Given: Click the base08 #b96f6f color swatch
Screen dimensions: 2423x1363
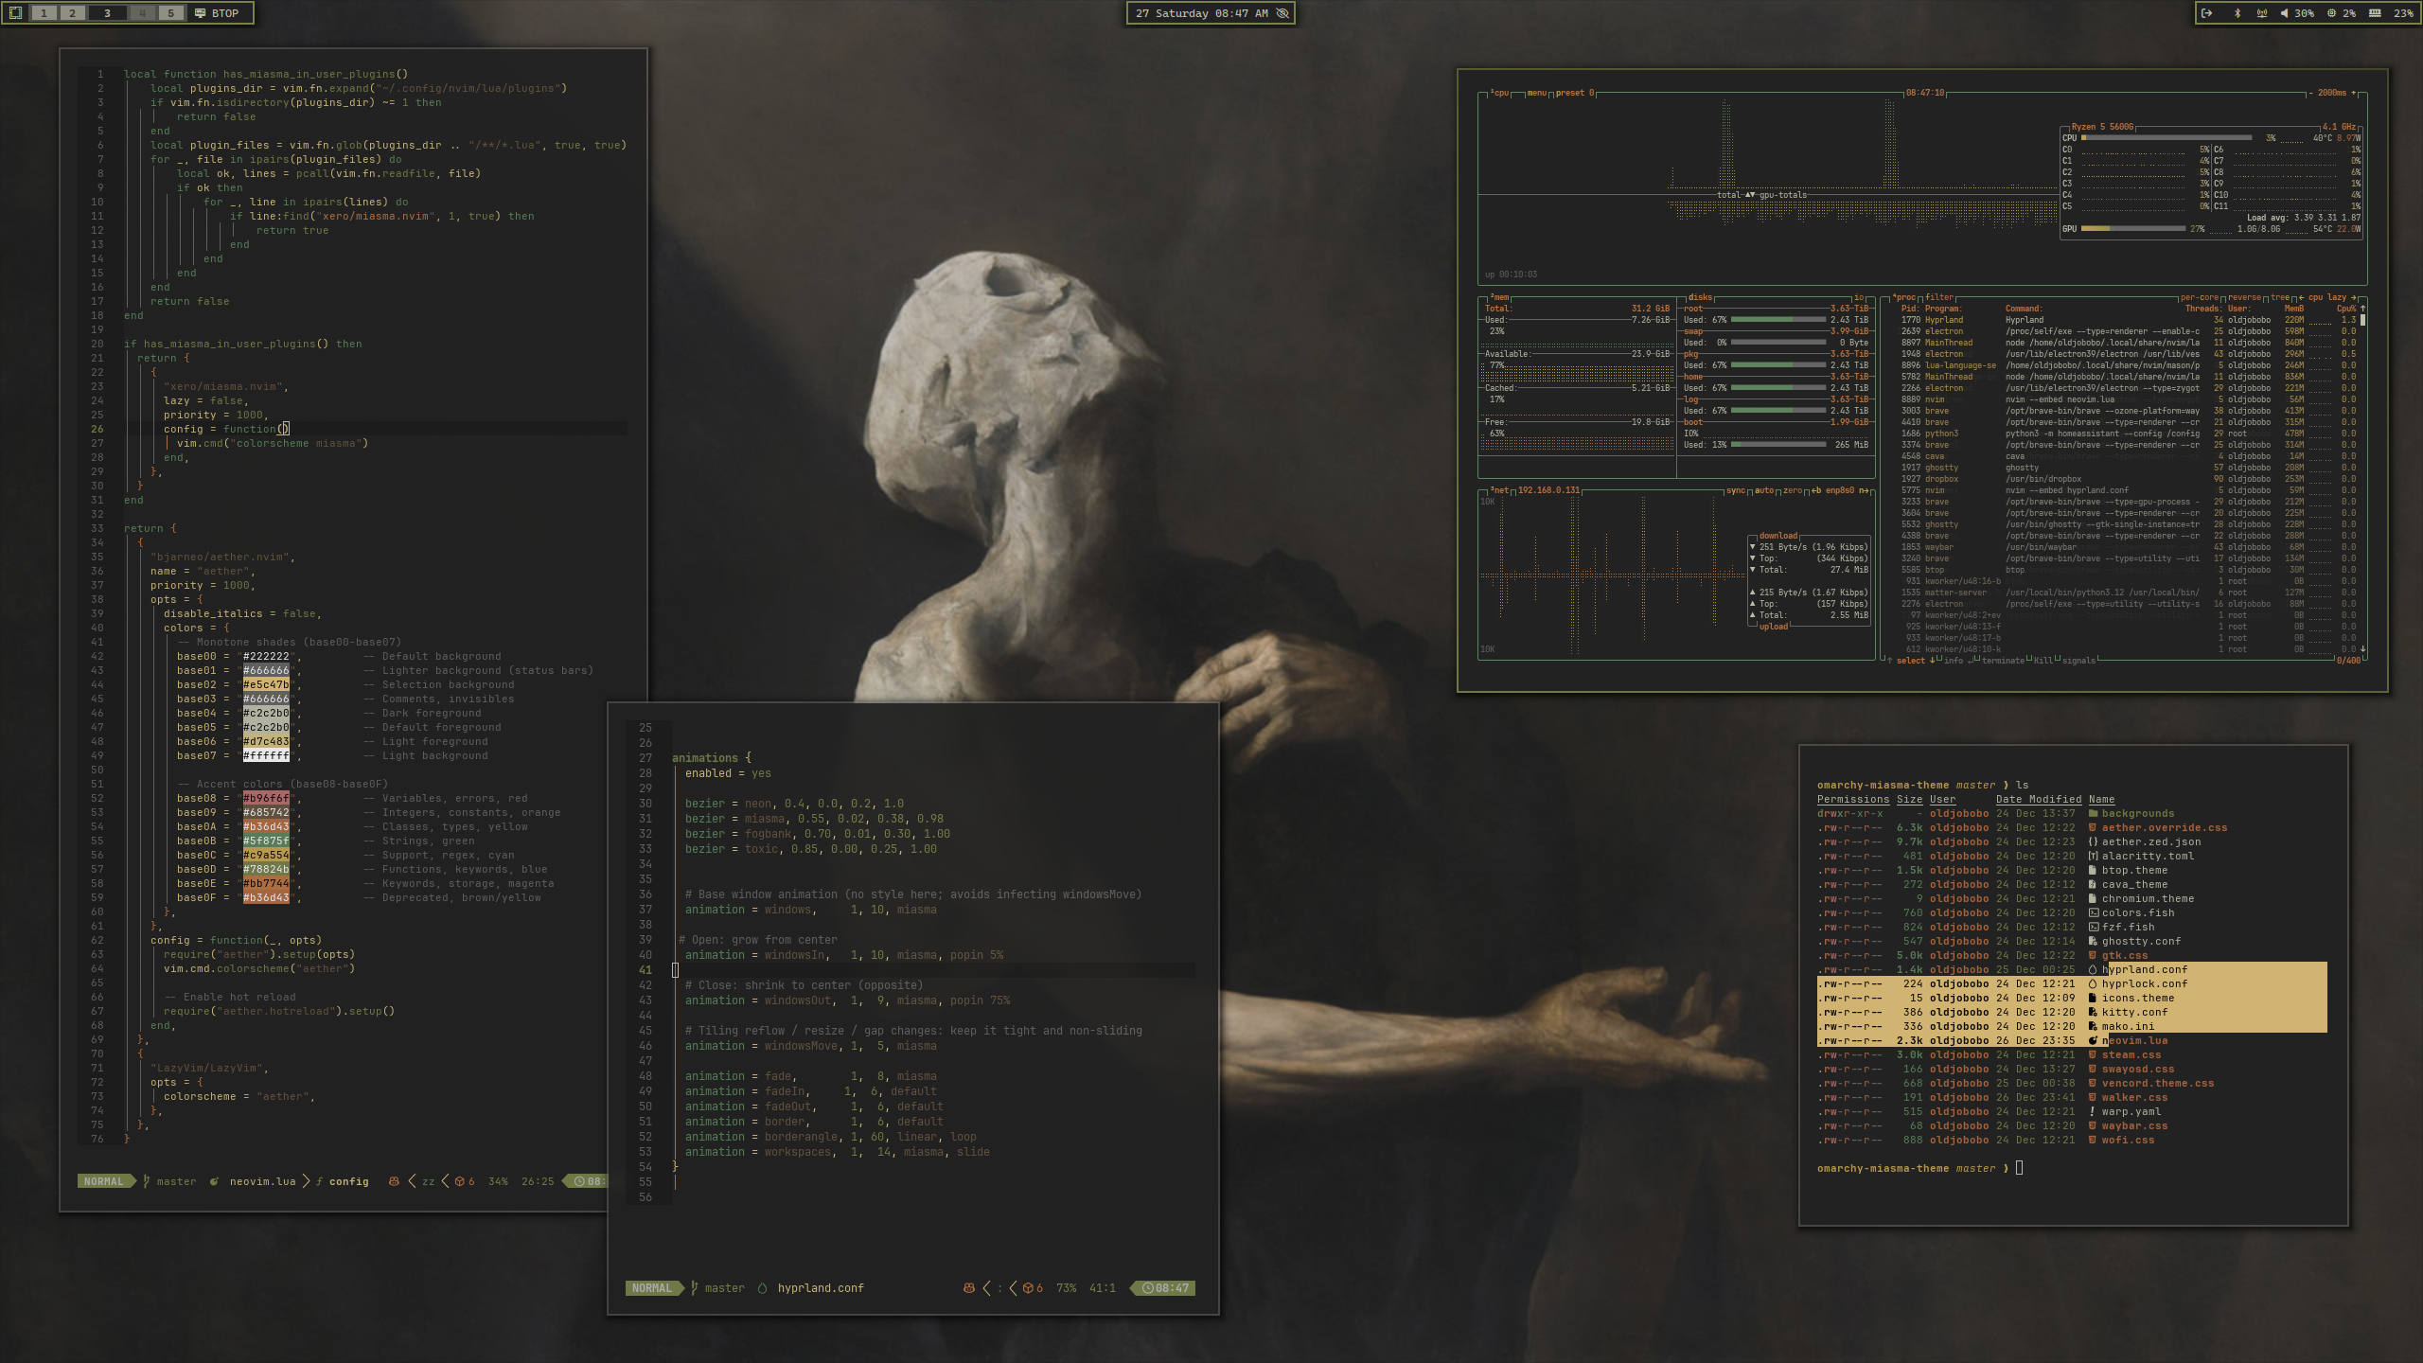Looking at the screenshot, I should 266,798.
